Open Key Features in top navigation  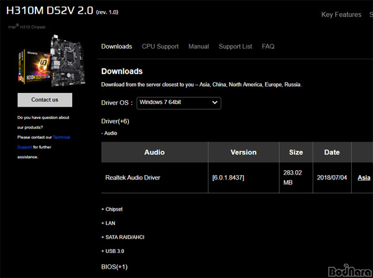[341, 14]
